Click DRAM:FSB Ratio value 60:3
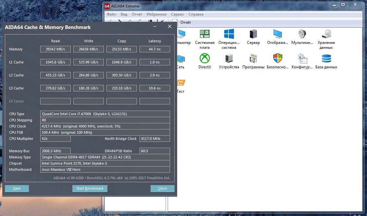 click(155, 151)
